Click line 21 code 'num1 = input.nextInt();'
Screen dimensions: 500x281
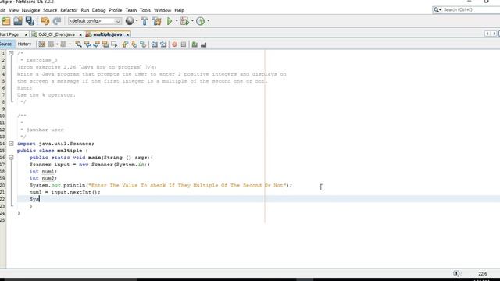click(65, 192)
